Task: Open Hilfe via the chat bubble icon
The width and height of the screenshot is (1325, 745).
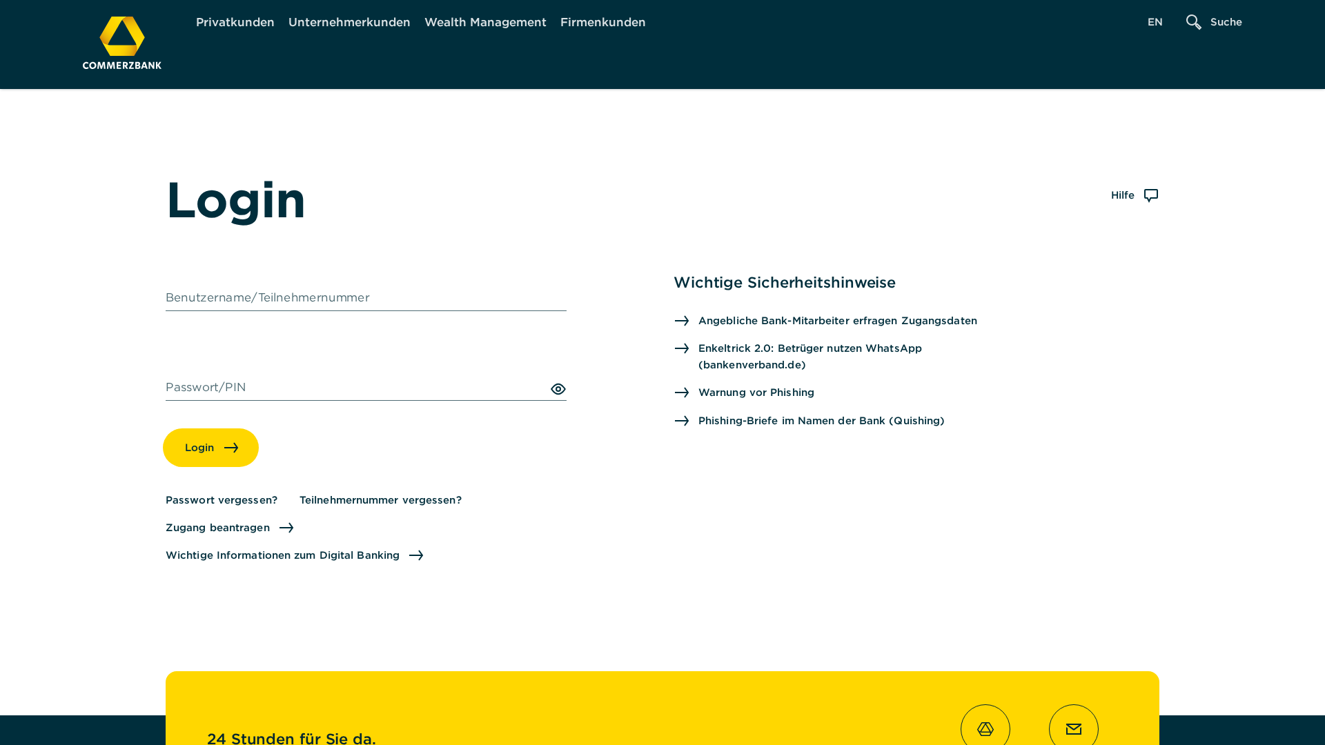Action: point(1150,195)
